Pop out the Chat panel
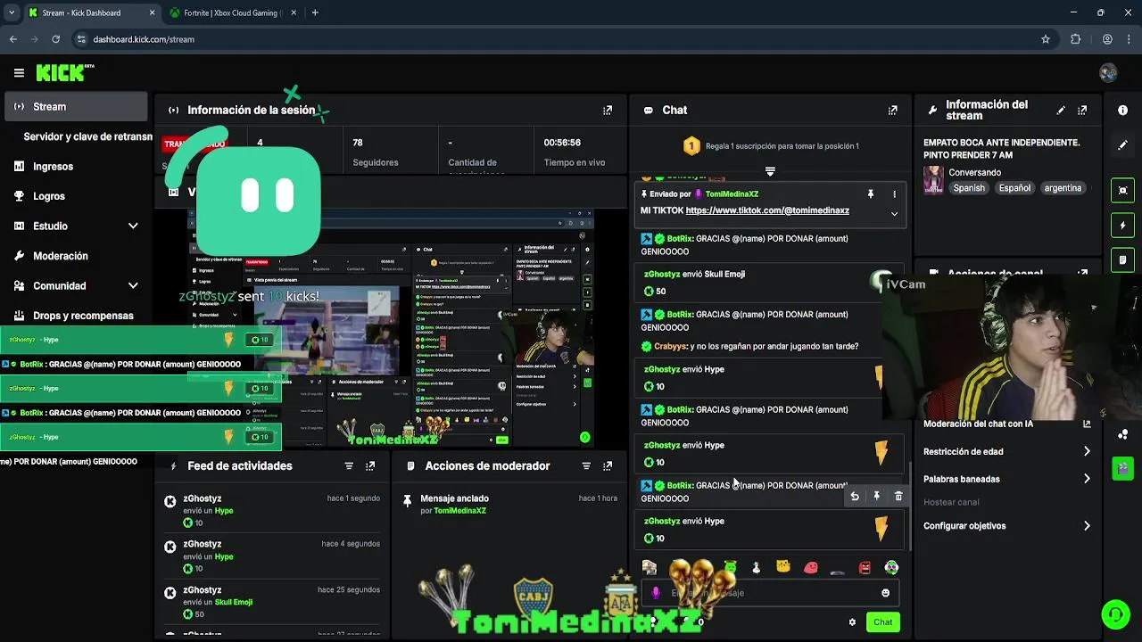Screen dimensions: 1142x642 [x=892, y=111]
